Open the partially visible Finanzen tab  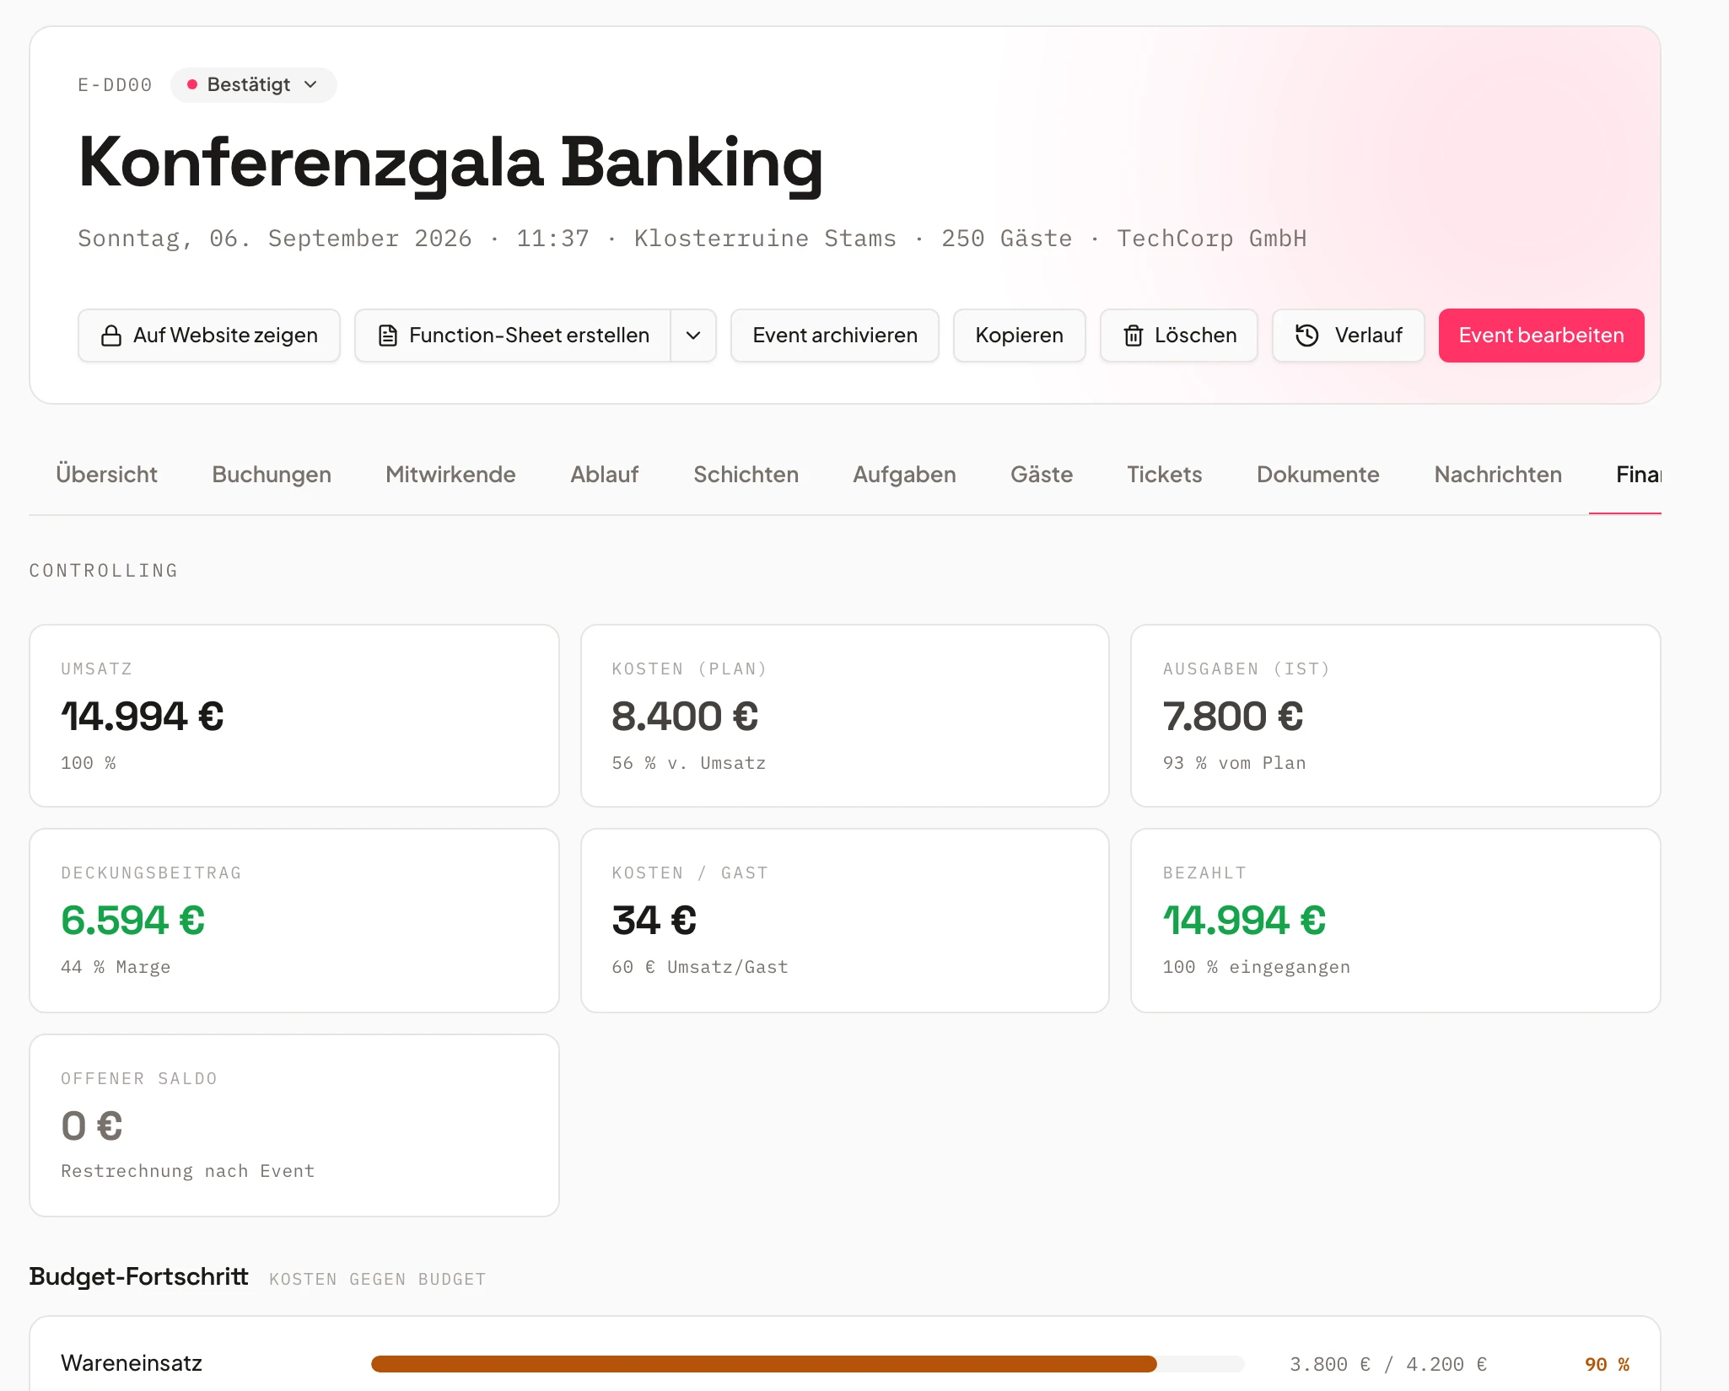1638,475
